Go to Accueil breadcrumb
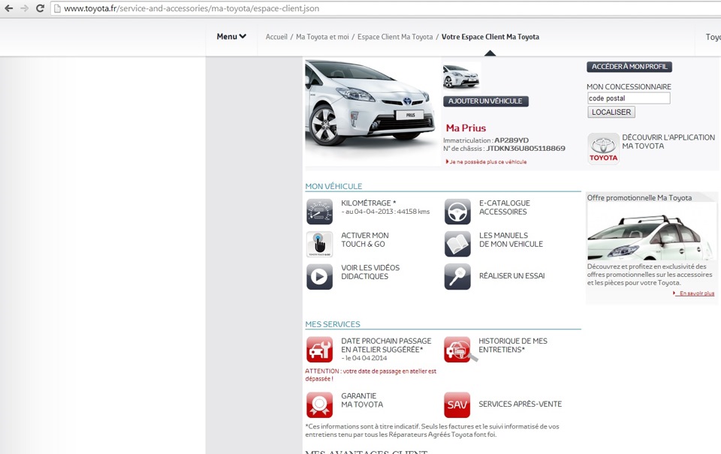Viewport: 721px width, 454px height. click(x=276, y=37)
